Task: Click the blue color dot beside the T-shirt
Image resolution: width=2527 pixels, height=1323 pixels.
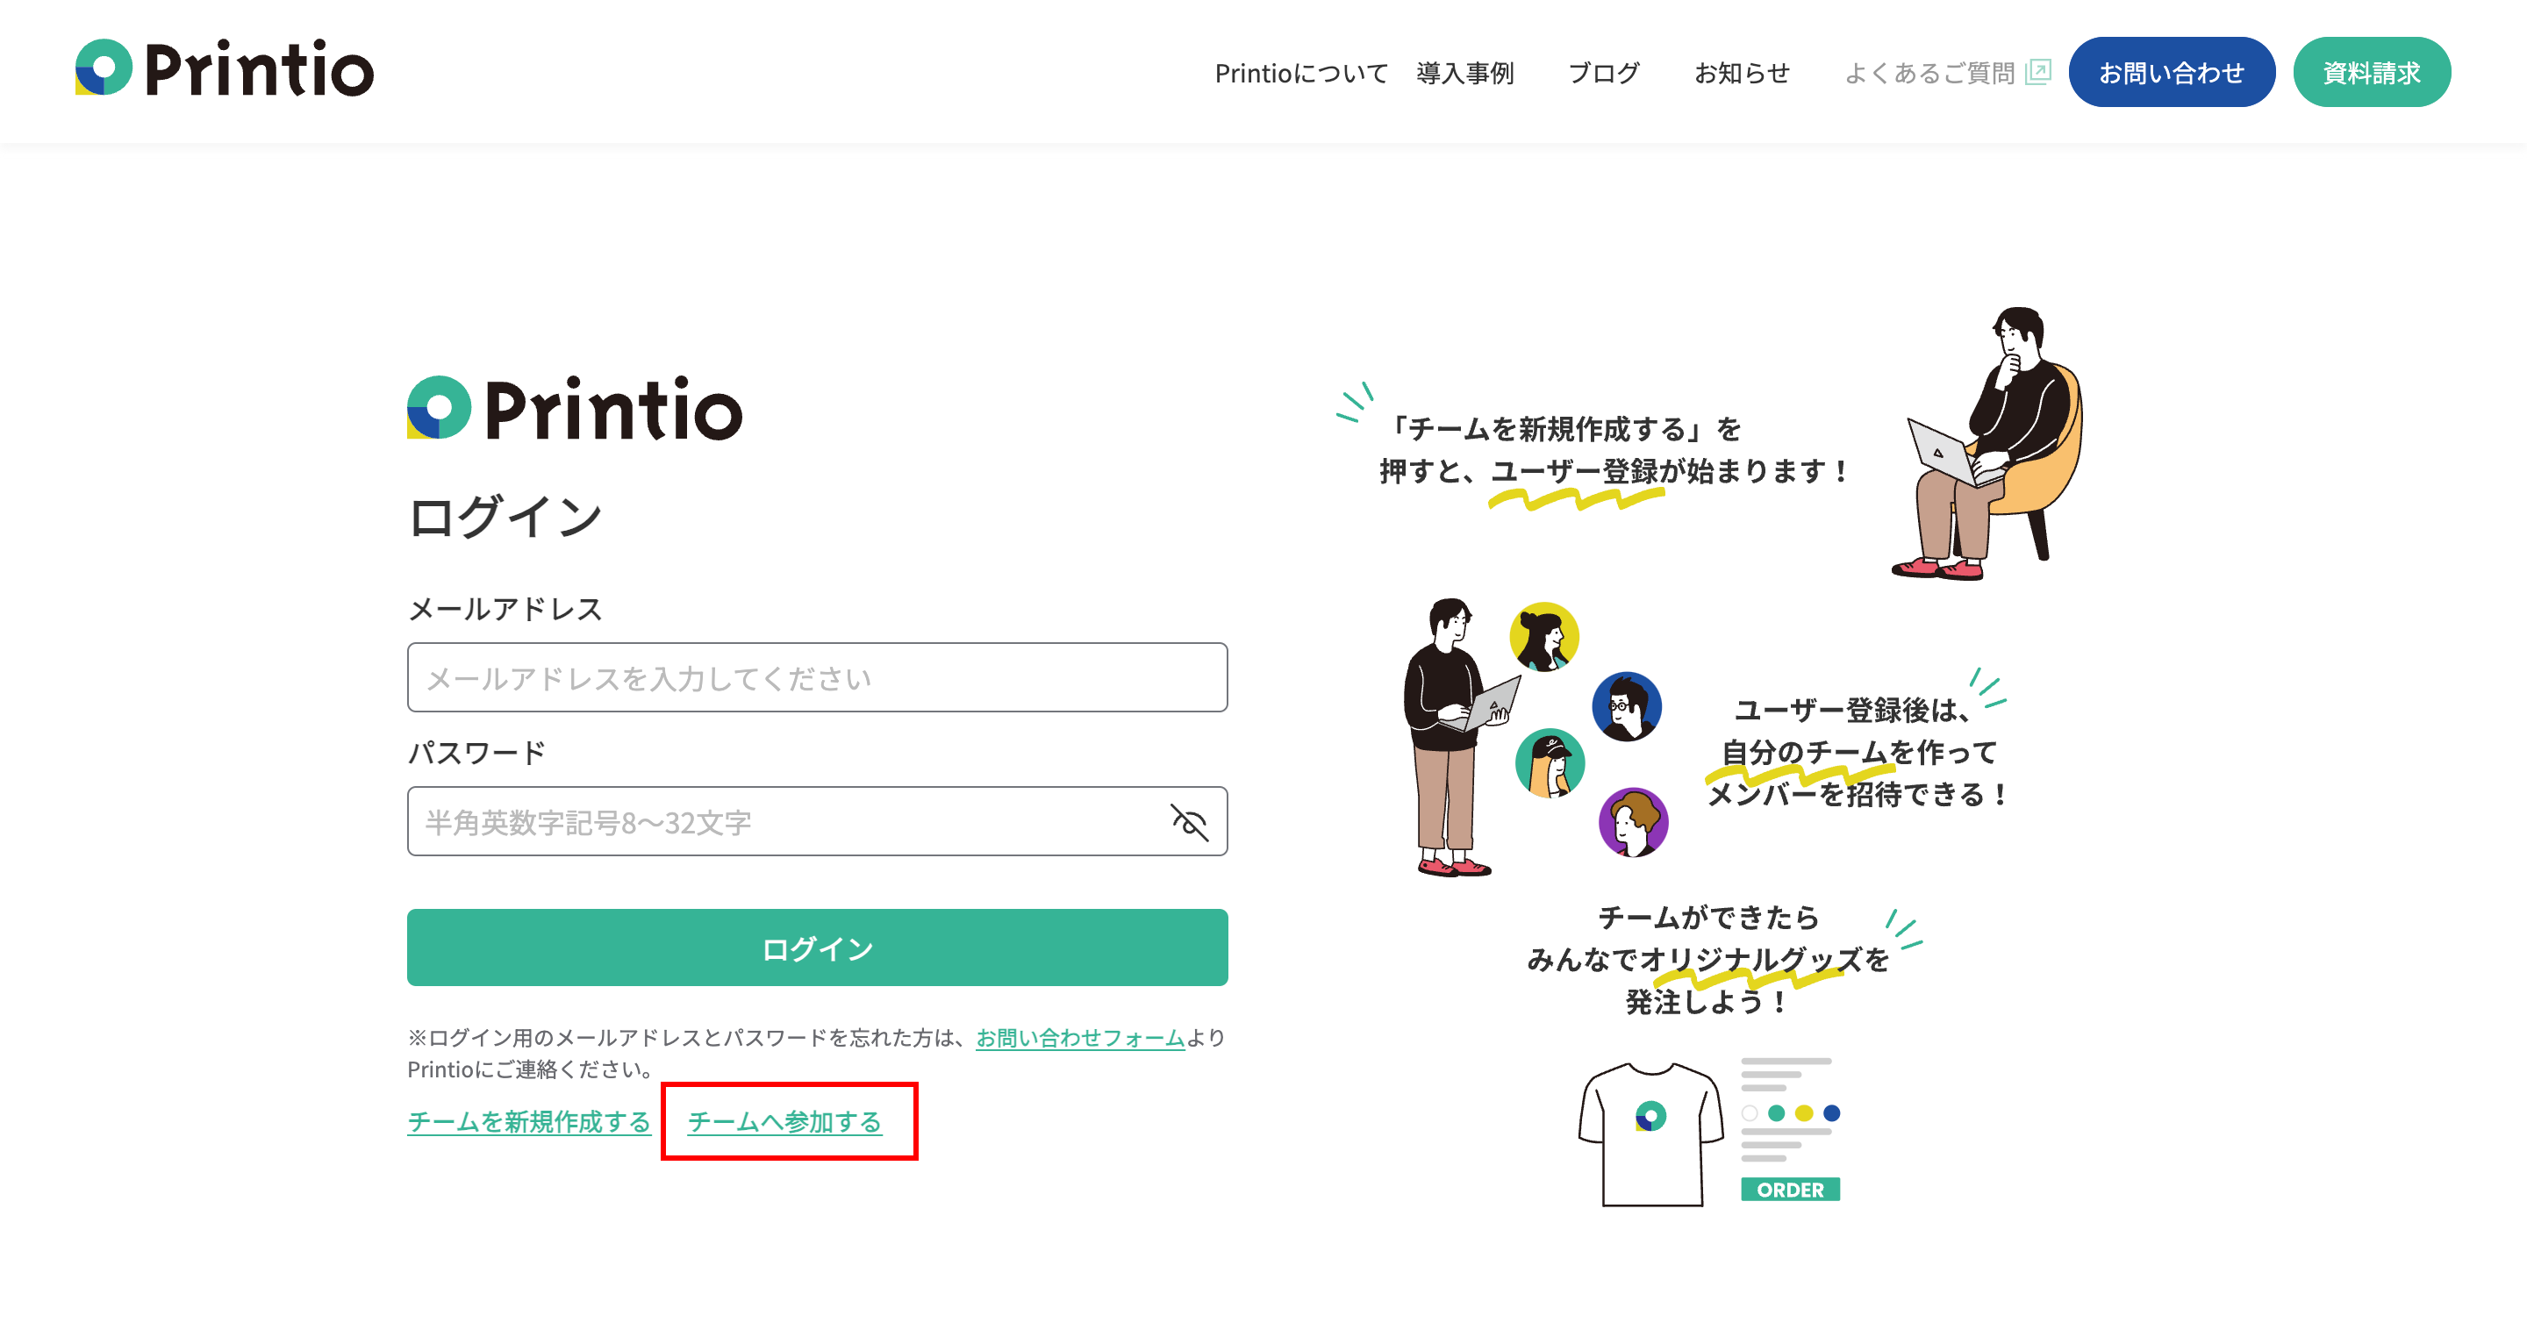Action: 1831,1113
